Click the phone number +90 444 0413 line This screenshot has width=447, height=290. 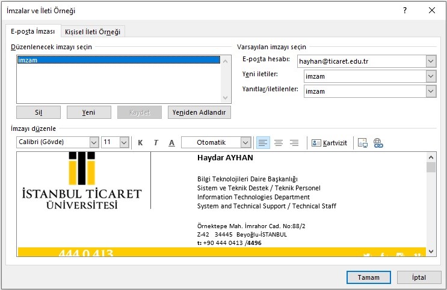[x=229, y=243]
